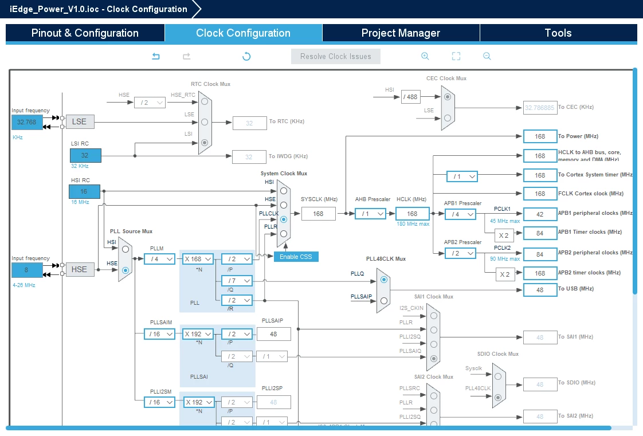Click the vertical scrollbar on right
Image resolution: width=643 pixels, height=436 pixels.
pyautogui.click(x=635, y=180)
